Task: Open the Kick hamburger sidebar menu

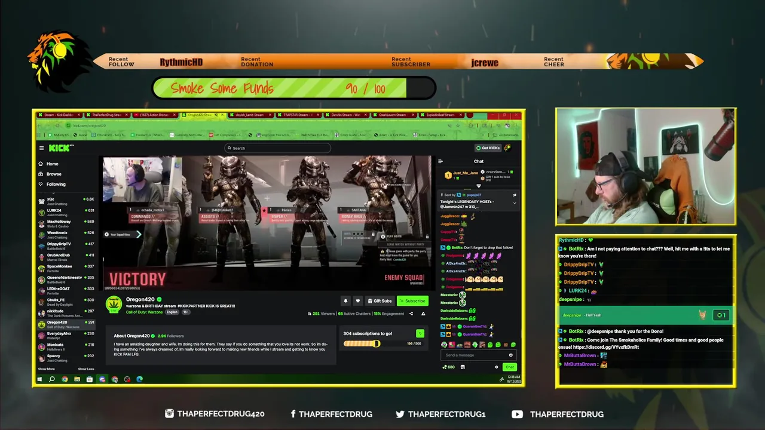Action: point(41,148)
